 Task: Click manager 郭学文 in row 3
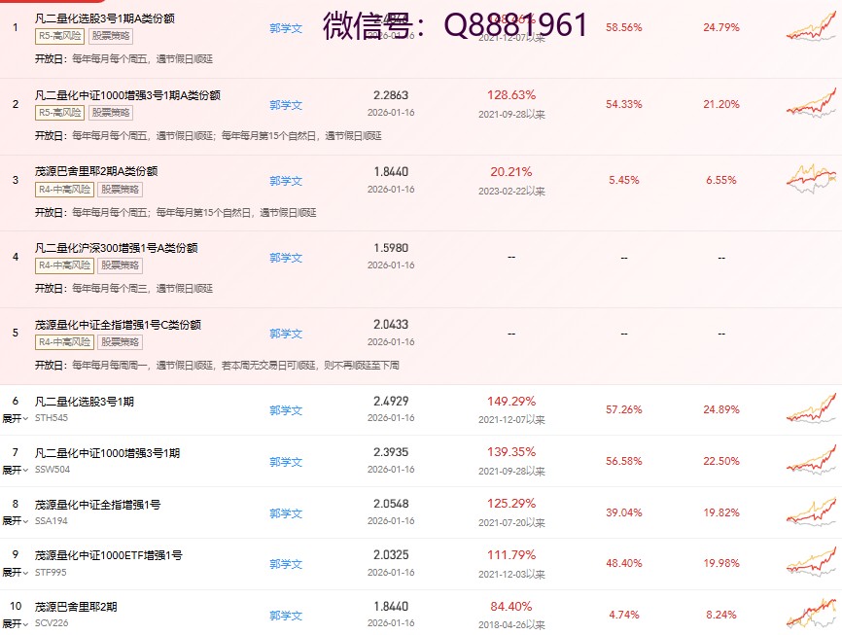[x=286, y=181]
